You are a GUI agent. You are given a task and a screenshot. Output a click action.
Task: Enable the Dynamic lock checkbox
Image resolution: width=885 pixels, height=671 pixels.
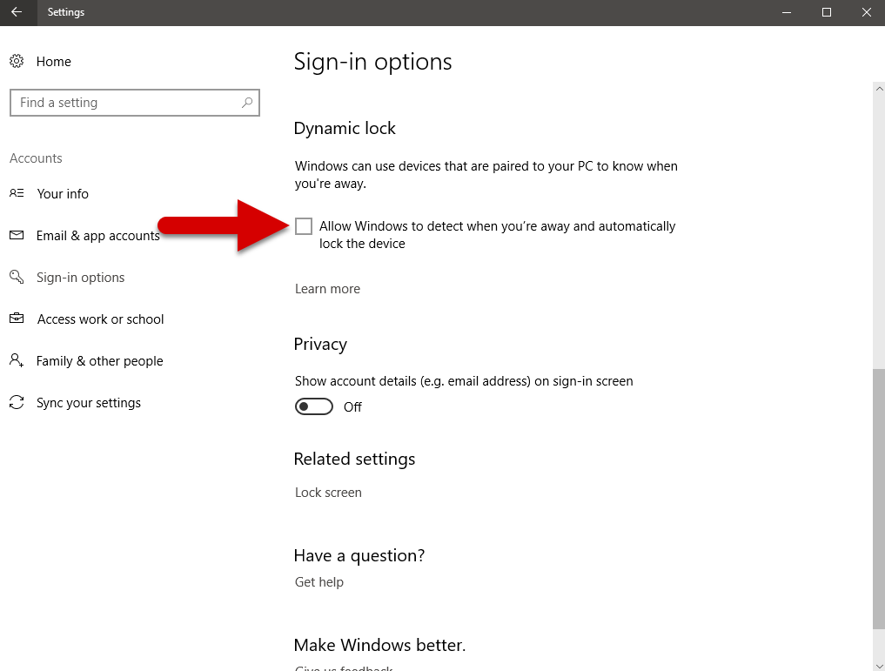(303, 226)
